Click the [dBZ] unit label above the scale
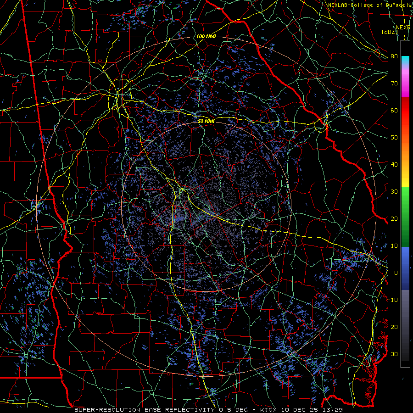 [390, 32]
